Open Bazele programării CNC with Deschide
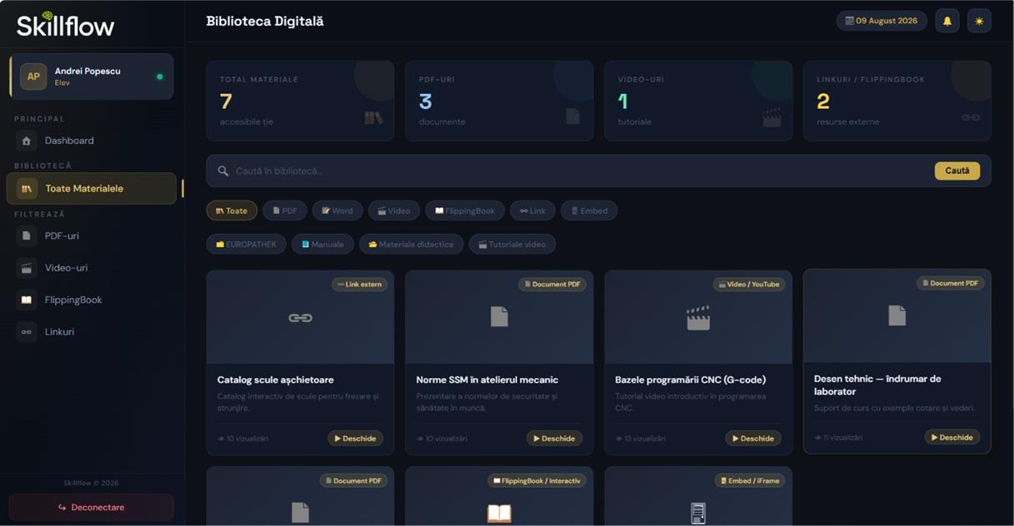This screenshot has height=526, width=1014. click(x=753, y=439)
